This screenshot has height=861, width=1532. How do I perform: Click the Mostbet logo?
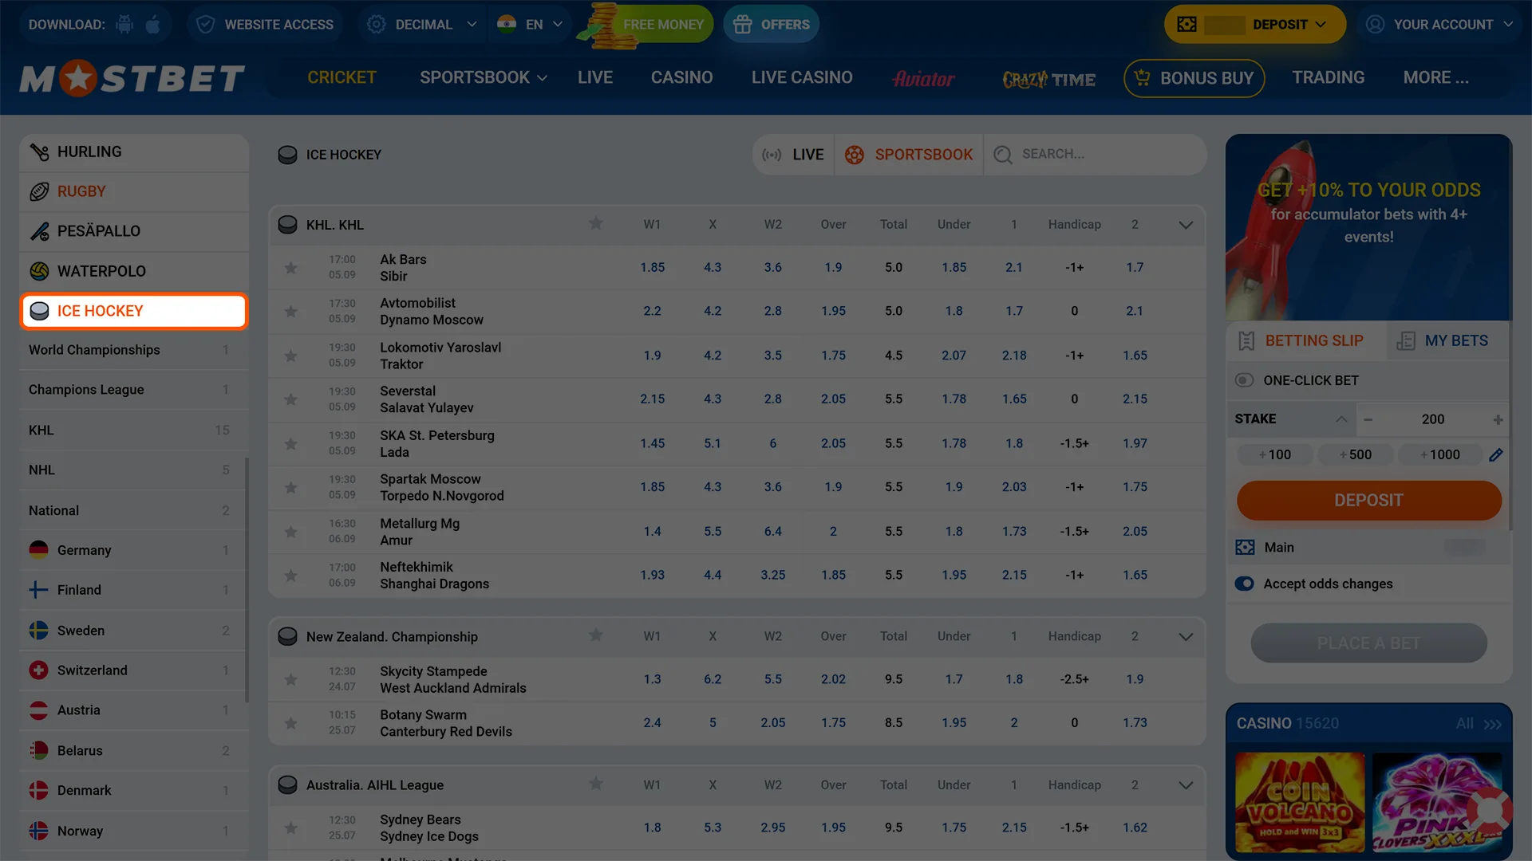[x=132, y=78]
